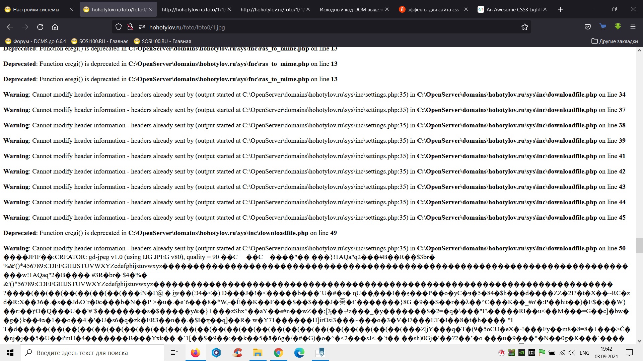Click the vertical scrollbar down arrow

(639, 341)
